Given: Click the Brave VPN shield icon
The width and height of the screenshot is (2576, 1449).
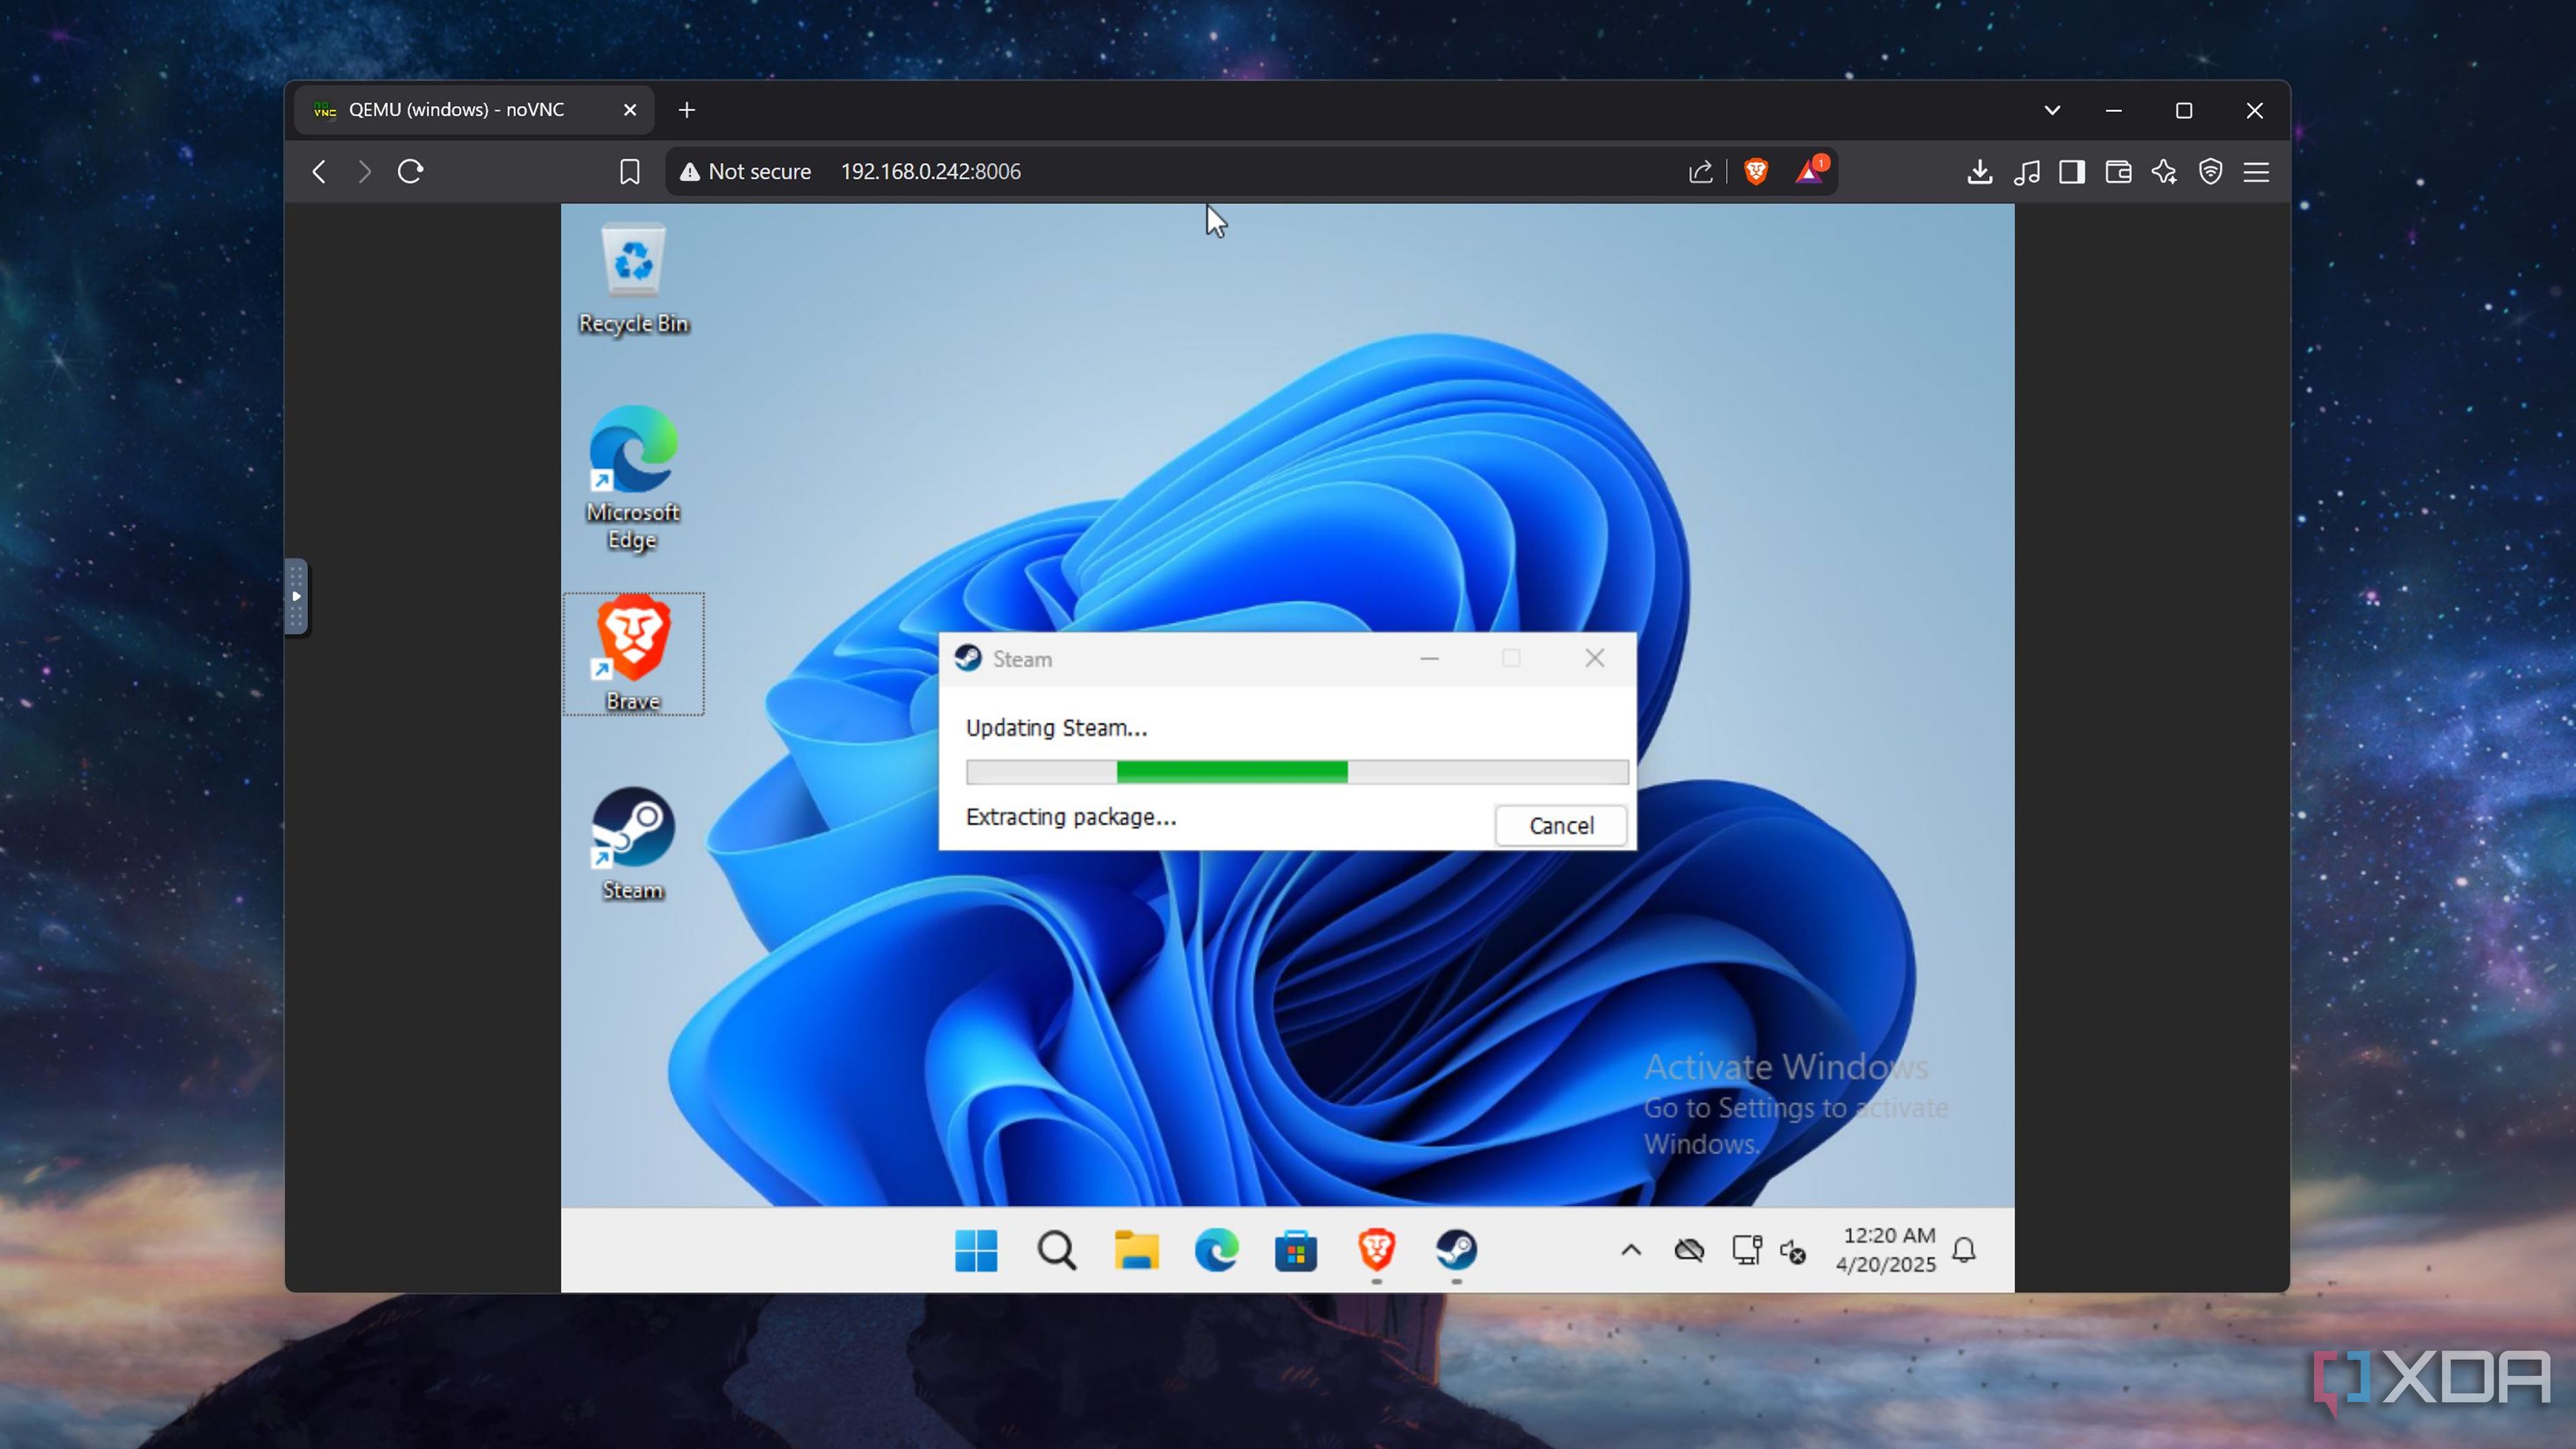Looking at the screenshot, I should [2210, 171].
